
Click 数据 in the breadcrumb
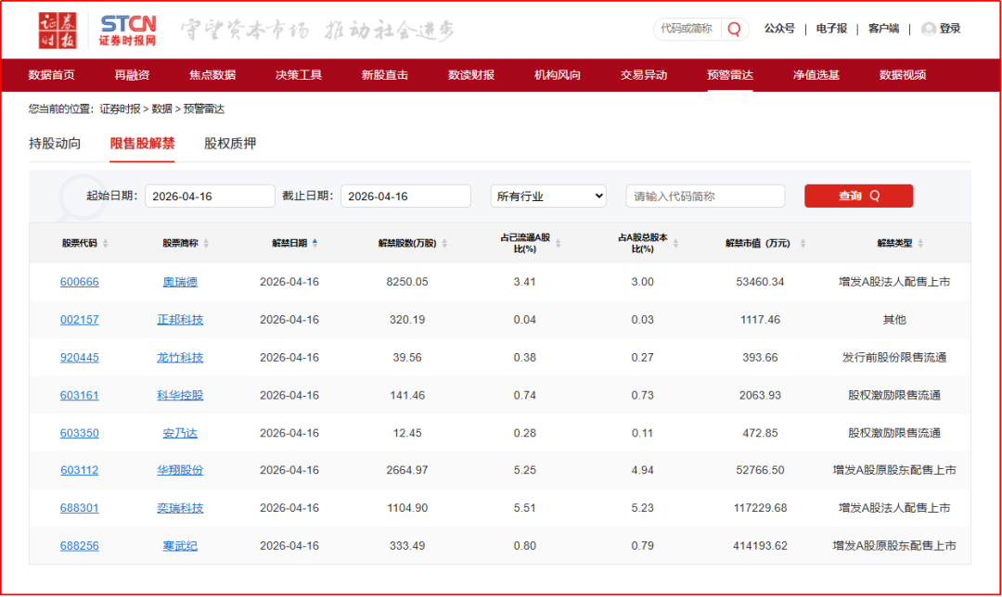coord(161,109)
